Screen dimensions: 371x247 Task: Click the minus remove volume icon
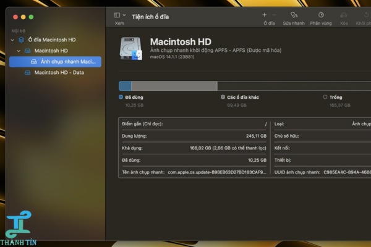[x=274, y=15]
